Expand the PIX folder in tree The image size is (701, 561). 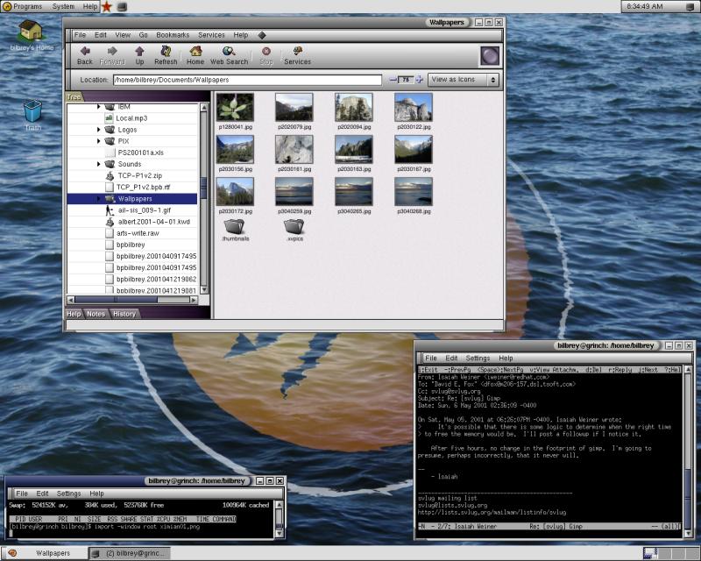click(x=99, y=140)
